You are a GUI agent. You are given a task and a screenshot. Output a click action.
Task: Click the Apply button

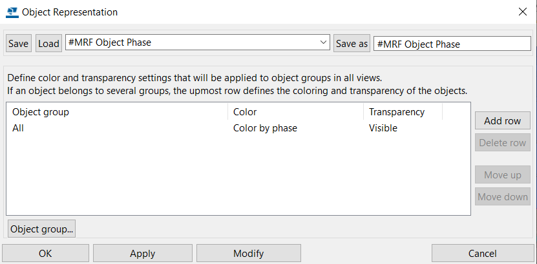pos(142,254)
